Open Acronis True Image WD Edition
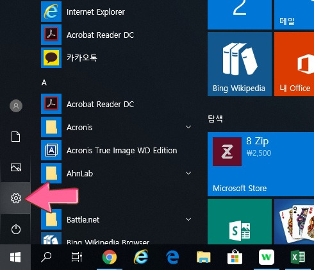 pos(117,150)
